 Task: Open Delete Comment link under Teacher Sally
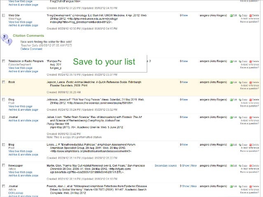31,49
